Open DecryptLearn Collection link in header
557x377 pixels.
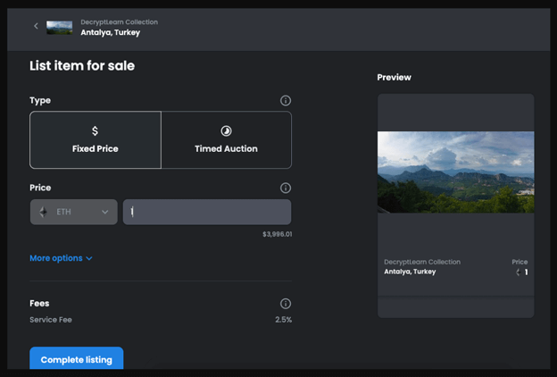pyautogui.click(x=119, y=22)
